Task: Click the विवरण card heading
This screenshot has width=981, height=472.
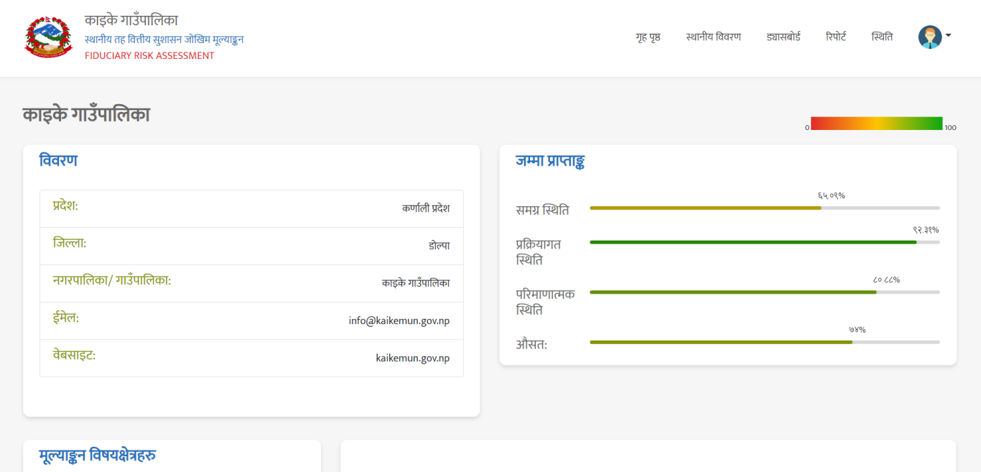Action: tap(58, 161)
